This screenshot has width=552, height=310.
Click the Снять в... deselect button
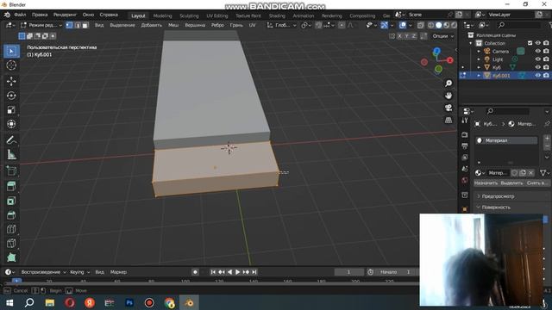(x=537, y=183)
